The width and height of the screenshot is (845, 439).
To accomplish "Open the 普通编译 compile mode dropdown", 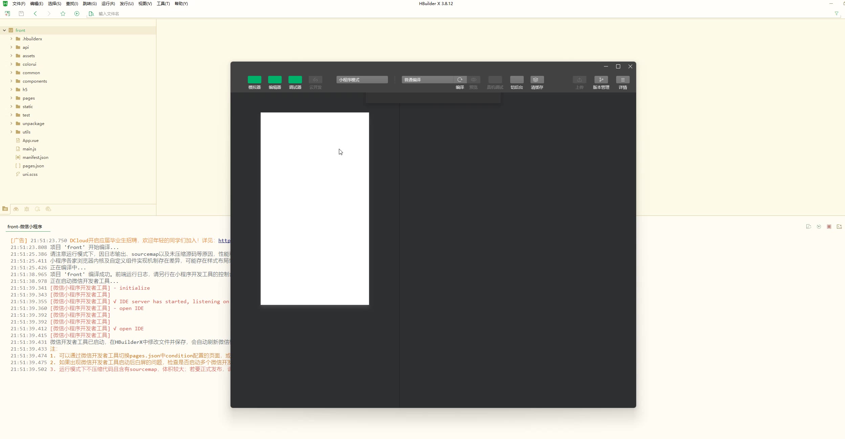I will 428,80.
